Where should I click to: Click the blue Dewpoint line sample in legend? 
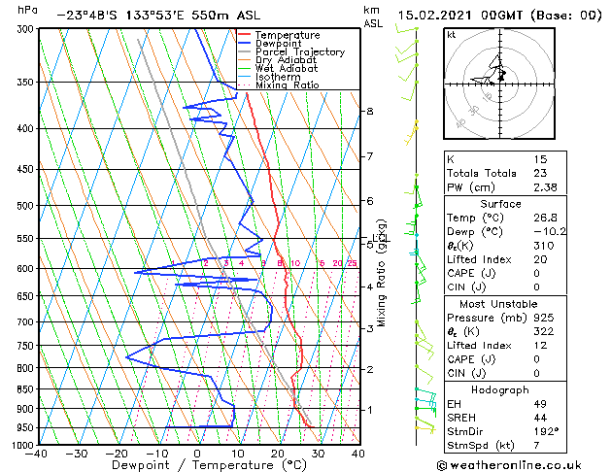click(x=244, y=44)
